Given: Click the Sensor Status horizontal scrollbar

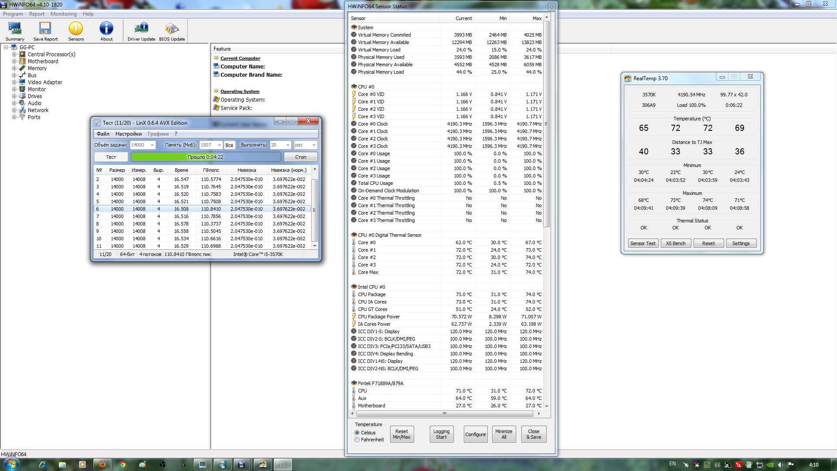Looking at the screenshot, I should point(445,413).
